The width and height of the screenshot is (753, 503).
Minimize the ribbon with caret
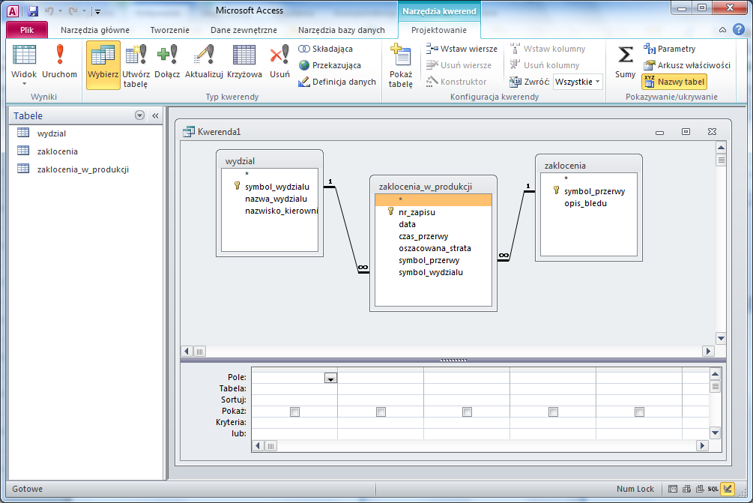[x=722, y=30]
